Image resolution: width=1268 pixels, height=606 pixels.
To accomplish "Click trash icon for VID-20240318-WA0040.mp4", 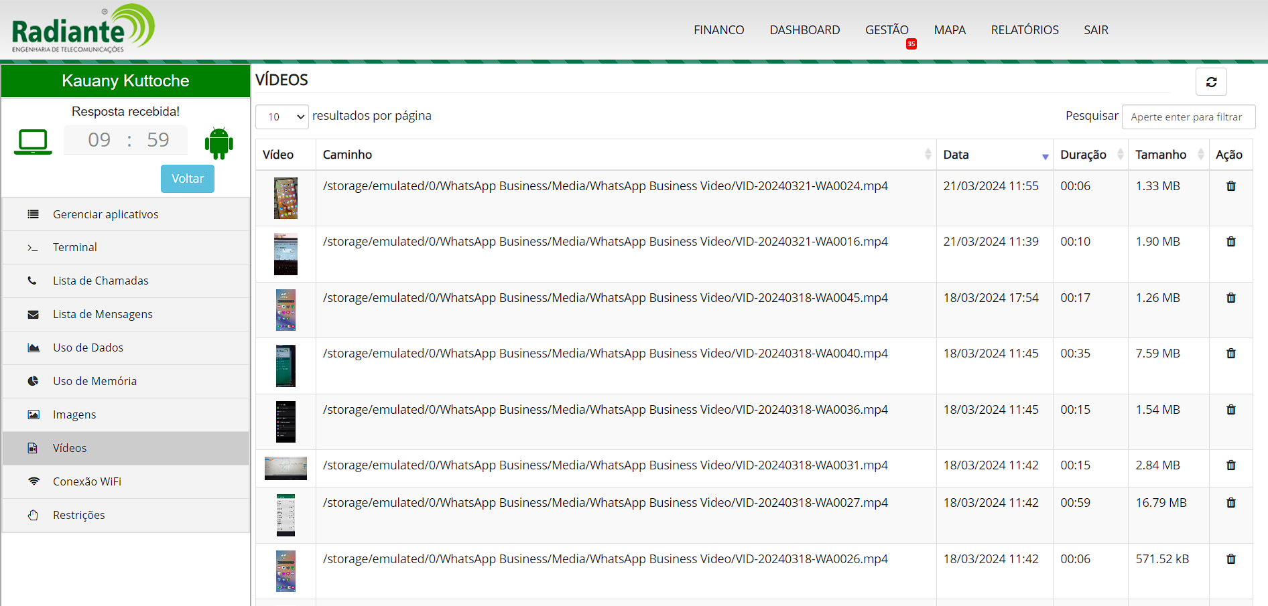I will point(1230,354).
